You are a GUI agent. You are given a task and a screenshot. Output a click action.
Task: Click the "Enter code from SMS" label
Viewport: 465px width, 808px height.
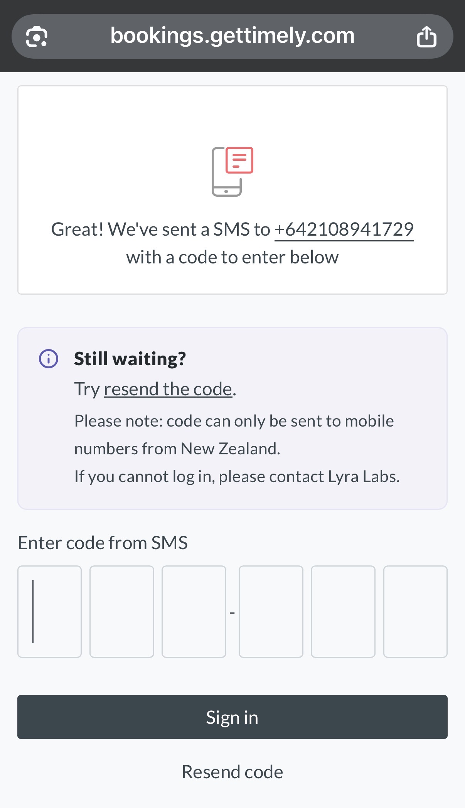coord(103,543)
